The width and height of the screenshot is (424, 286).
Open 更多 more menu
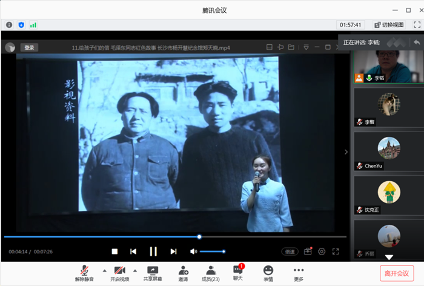point(298,272)
